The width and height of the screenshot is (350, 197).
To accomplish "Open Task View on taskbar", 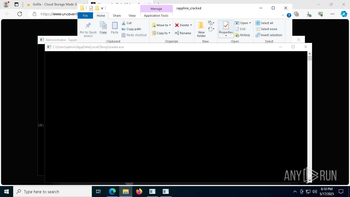I will coord(98,192).
